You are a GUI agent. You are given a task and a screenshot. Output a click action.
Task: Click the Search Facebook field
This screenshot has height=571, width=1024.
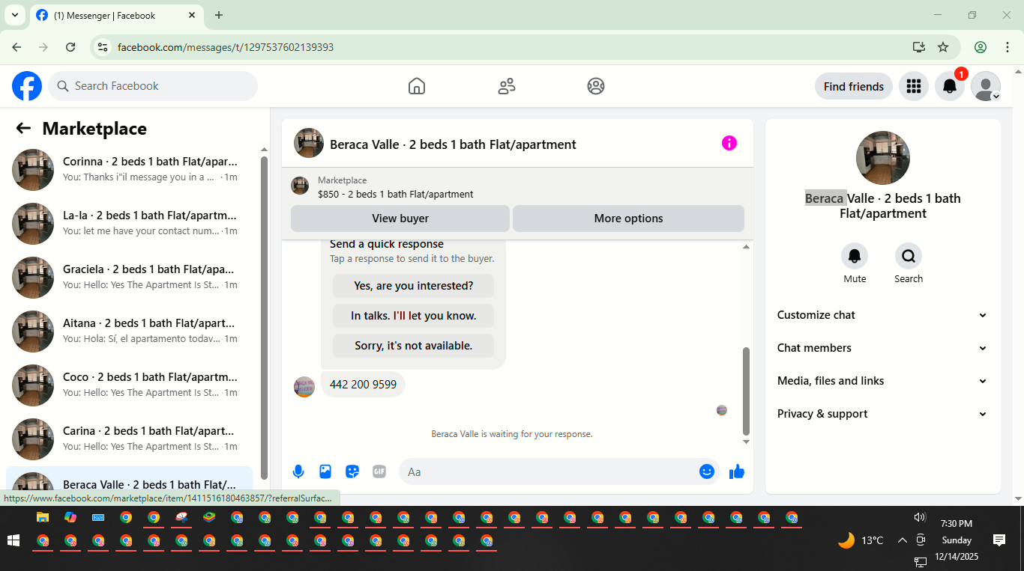point(153,86)
